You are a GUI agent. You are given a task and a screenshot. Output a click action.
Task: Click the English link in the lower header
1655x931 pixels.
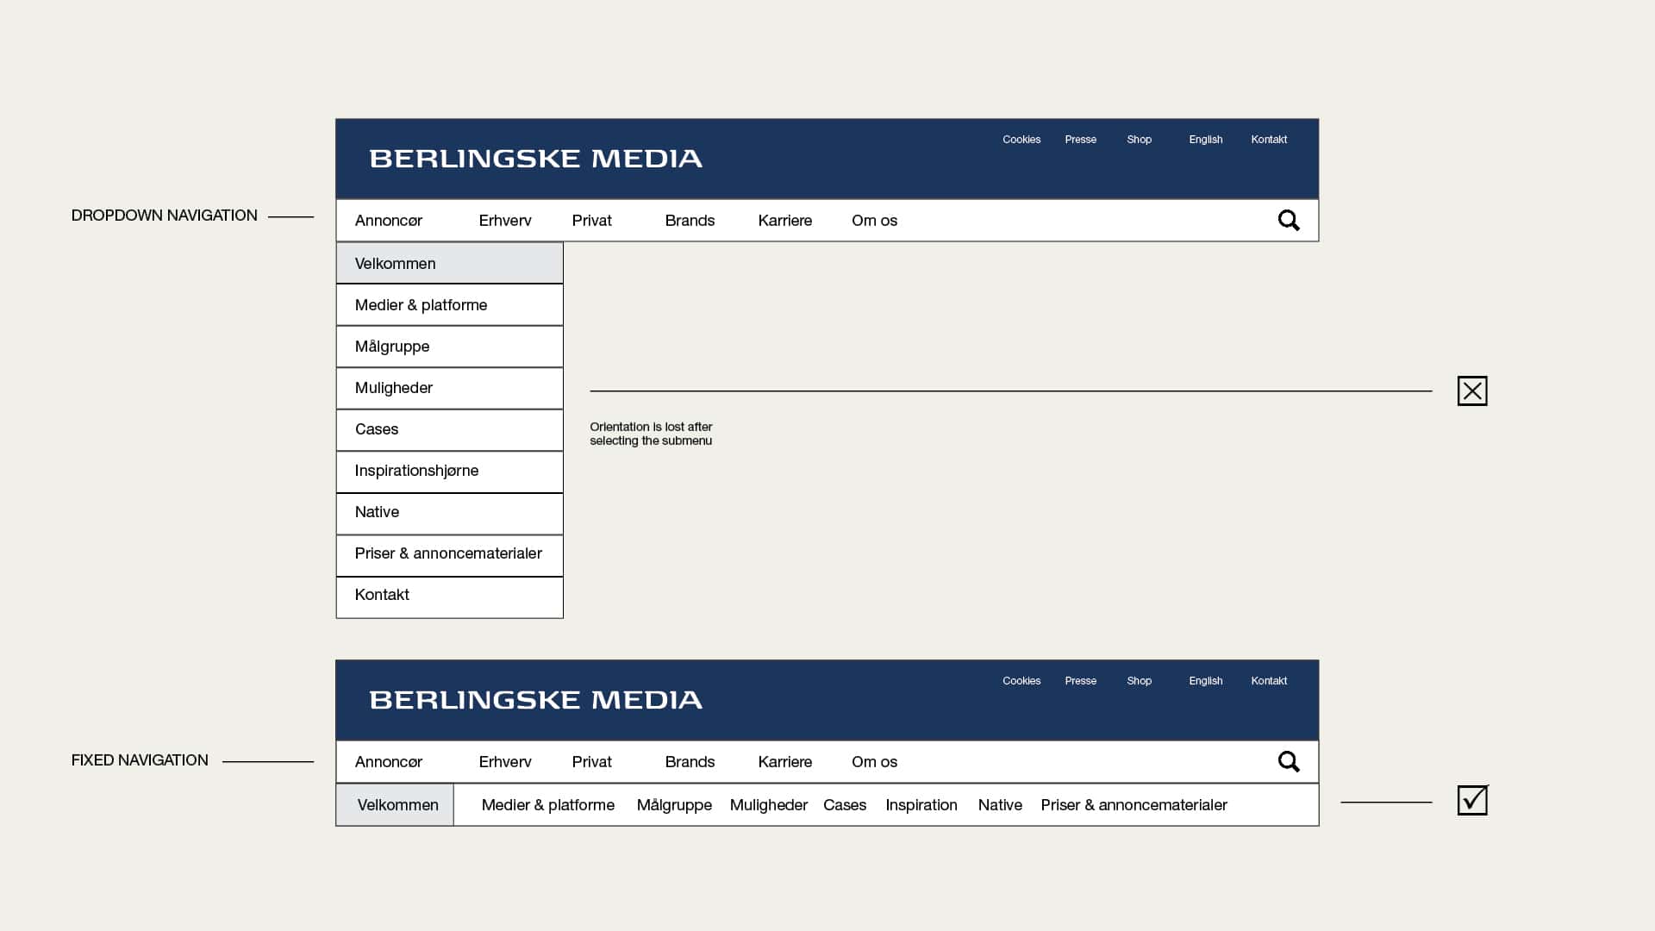[1206, 681]
